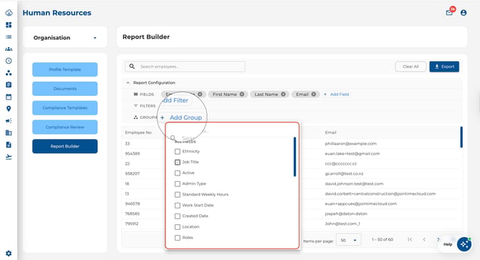Click the field list dropdown scrollbar
This screenshot has height=260, width=480.
pos(294,157)
